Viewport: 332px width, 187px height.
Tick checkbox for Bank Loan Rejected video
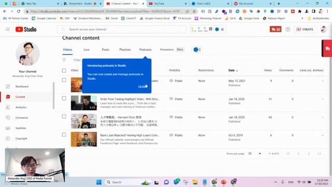point(64,135)
